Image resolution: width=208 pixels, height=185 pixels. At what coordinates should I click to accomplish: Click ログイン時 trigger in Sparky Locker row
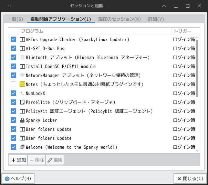point(184,120)
